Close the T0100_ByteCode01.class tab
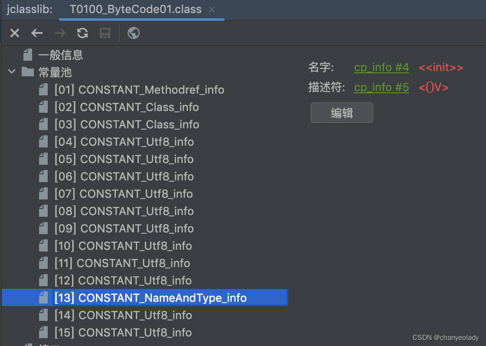Image resolution: width=486 pixels, height=346 pixels. pos(211,9)
